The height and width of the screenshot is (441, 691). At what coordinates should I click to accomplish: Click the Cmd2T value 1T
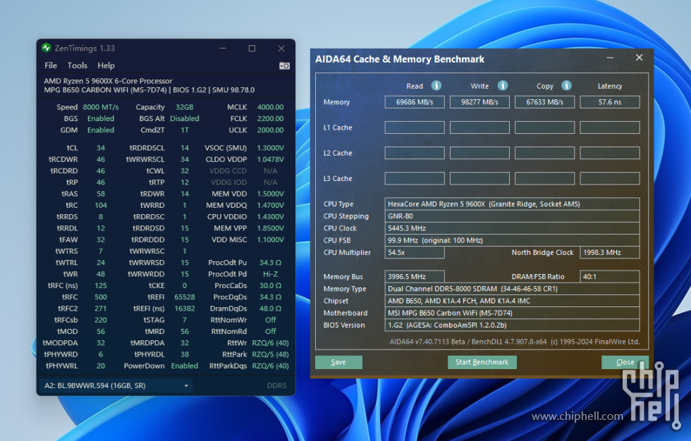pyautogui.click(x=185, y=130)
